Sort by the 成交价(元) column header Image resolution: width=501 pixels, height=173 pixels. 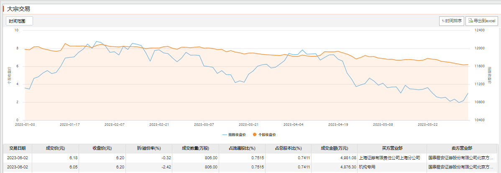click(55, 148)
